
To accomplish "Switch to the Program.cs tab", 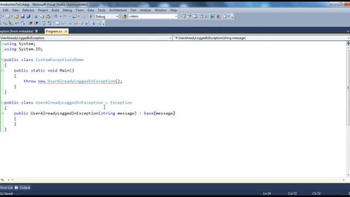I will (x=54, y=31).
